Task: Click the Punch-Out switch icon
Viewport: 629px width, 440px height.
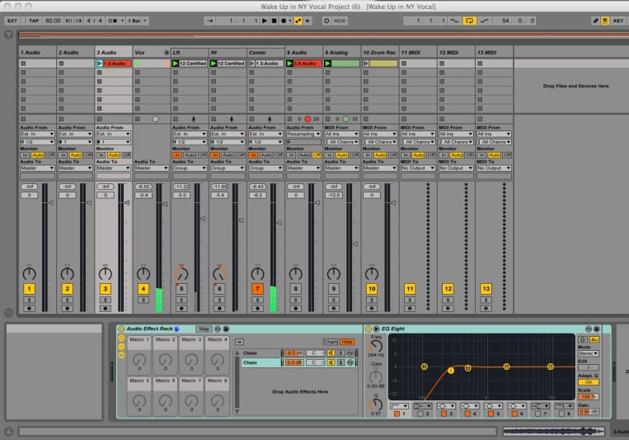Action: pyautogui.click(x=484, y=21)
